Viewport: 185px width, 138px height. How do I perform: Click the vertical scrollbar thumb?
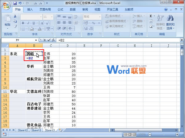tap(182, 52)
